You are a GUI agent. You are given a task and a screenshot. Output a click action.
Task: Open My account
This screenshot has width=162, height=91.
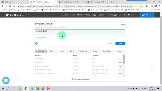click(91, 15)
